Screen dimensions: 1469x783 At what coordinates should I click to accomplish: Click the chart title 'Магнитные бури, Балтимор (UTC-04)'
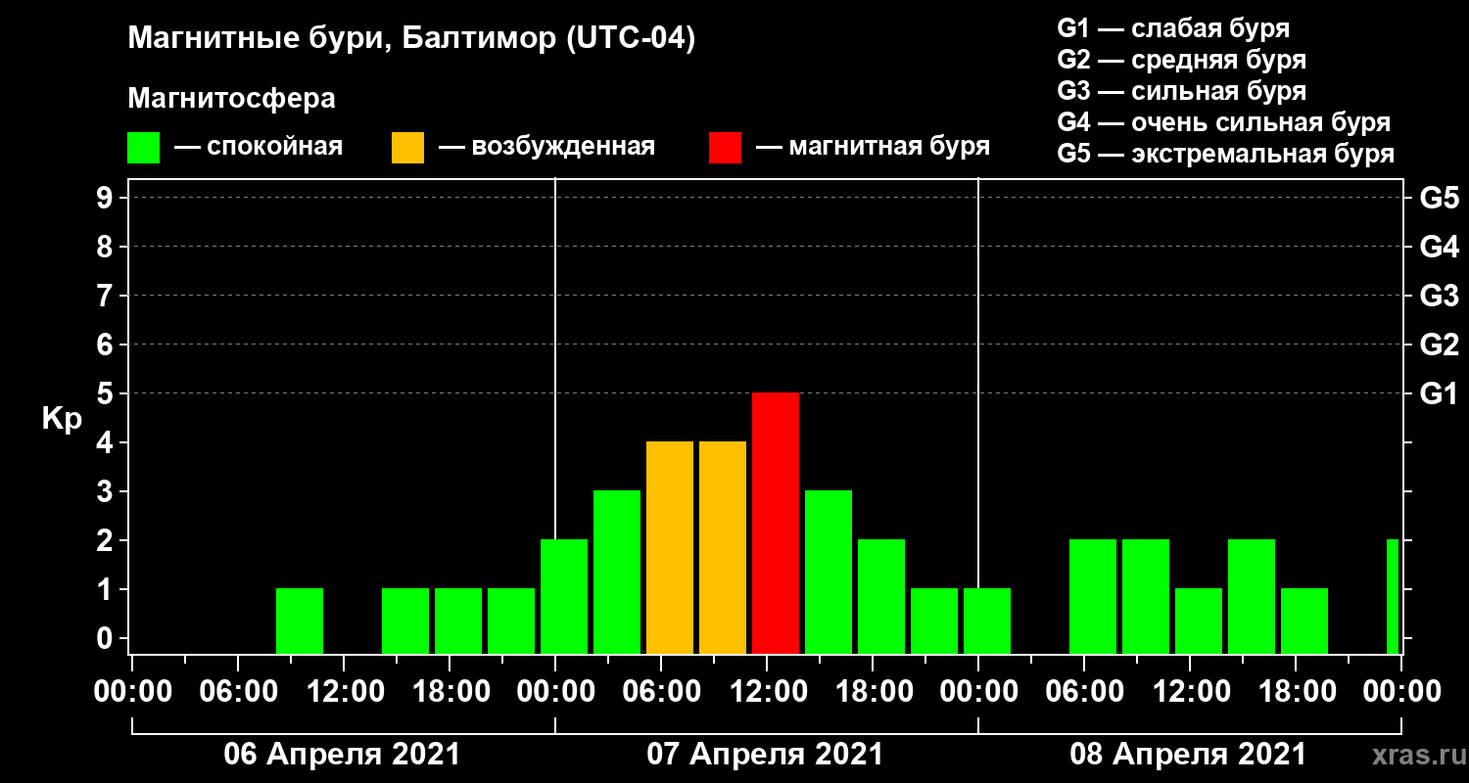411,40
